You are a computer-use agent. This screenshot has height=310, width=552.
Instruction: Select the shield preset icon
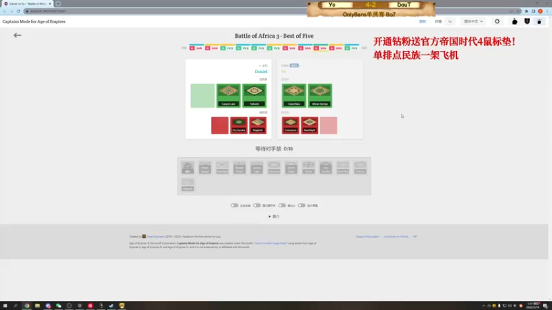527,21
